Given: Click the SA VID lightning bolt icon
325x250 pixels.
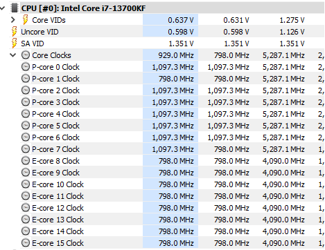Looking at the screenshot, I should point(15,44).
